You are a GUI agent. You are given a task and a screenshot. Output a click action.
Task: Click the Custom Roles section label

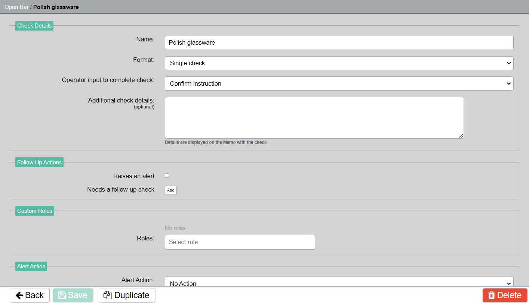[x=35, y=211]
